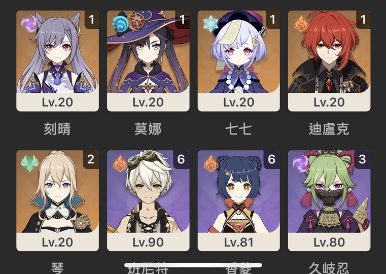Image resolution: width=386 pixels, height=274 pixels.
Task: Click the Hydro element icon on Mona
Action: pyautogui.click(x=120, y=24)
